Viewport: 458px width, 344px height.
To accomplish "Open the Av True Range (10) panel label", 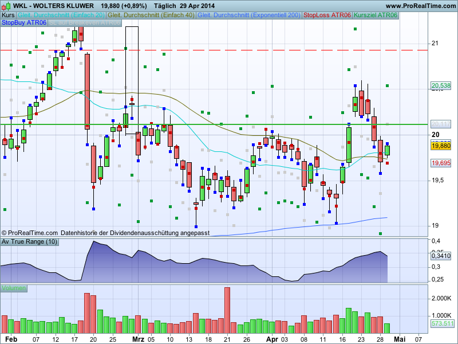I will 29,241.
